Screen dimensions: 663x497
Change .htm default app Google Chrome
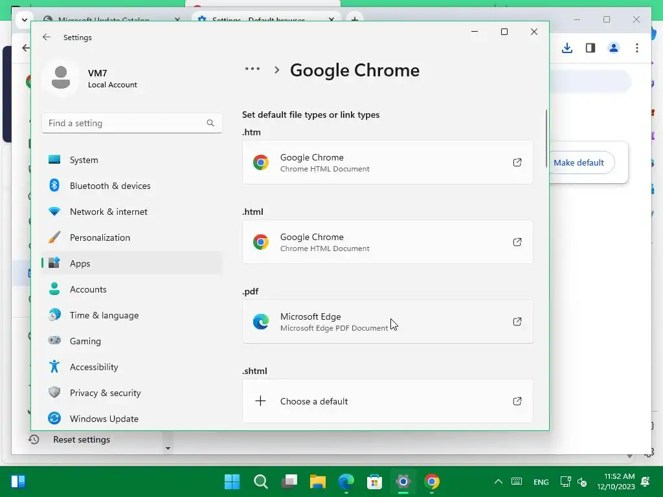[387, 162]
